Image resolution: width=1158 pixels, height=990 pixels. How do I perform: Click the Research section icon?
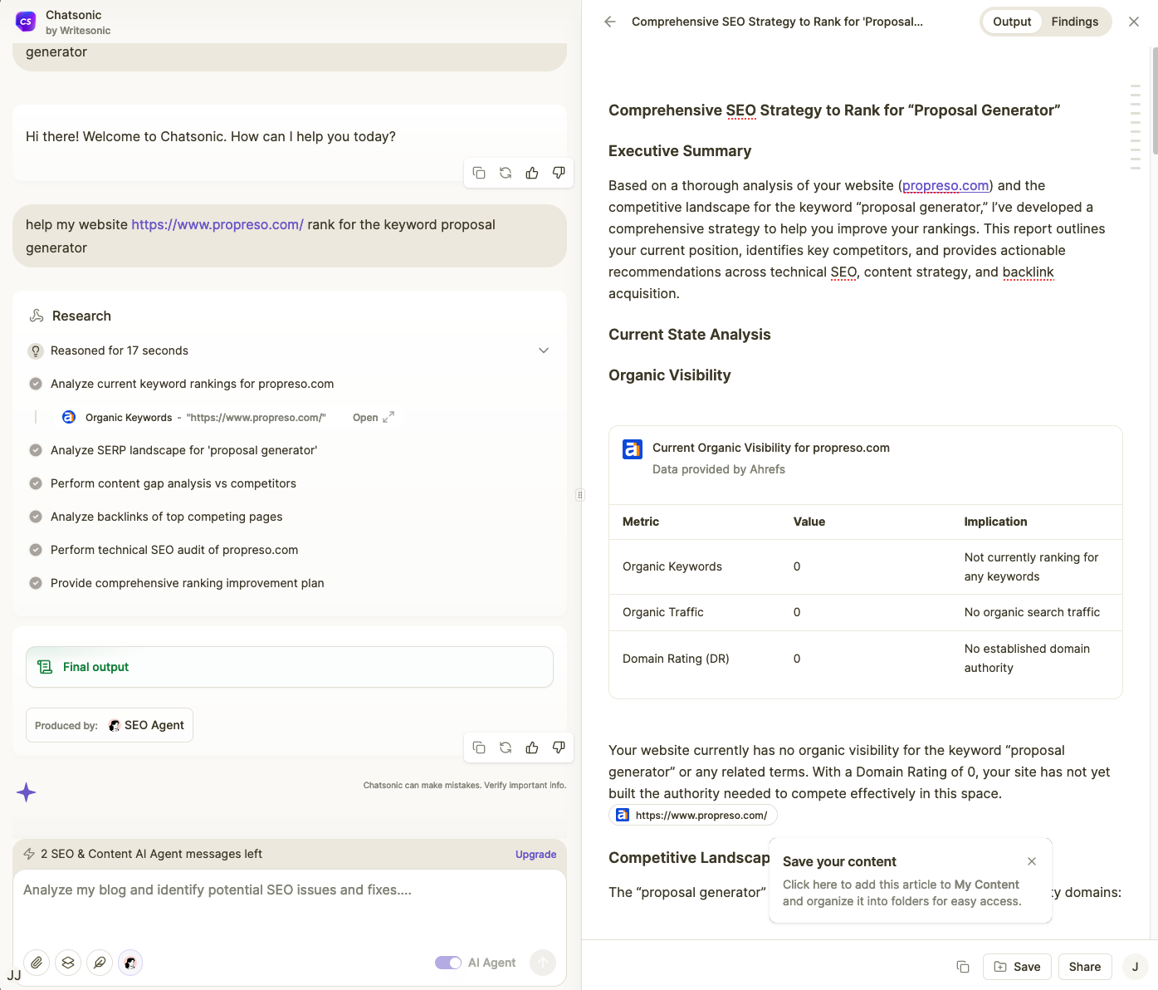[37, 316]
